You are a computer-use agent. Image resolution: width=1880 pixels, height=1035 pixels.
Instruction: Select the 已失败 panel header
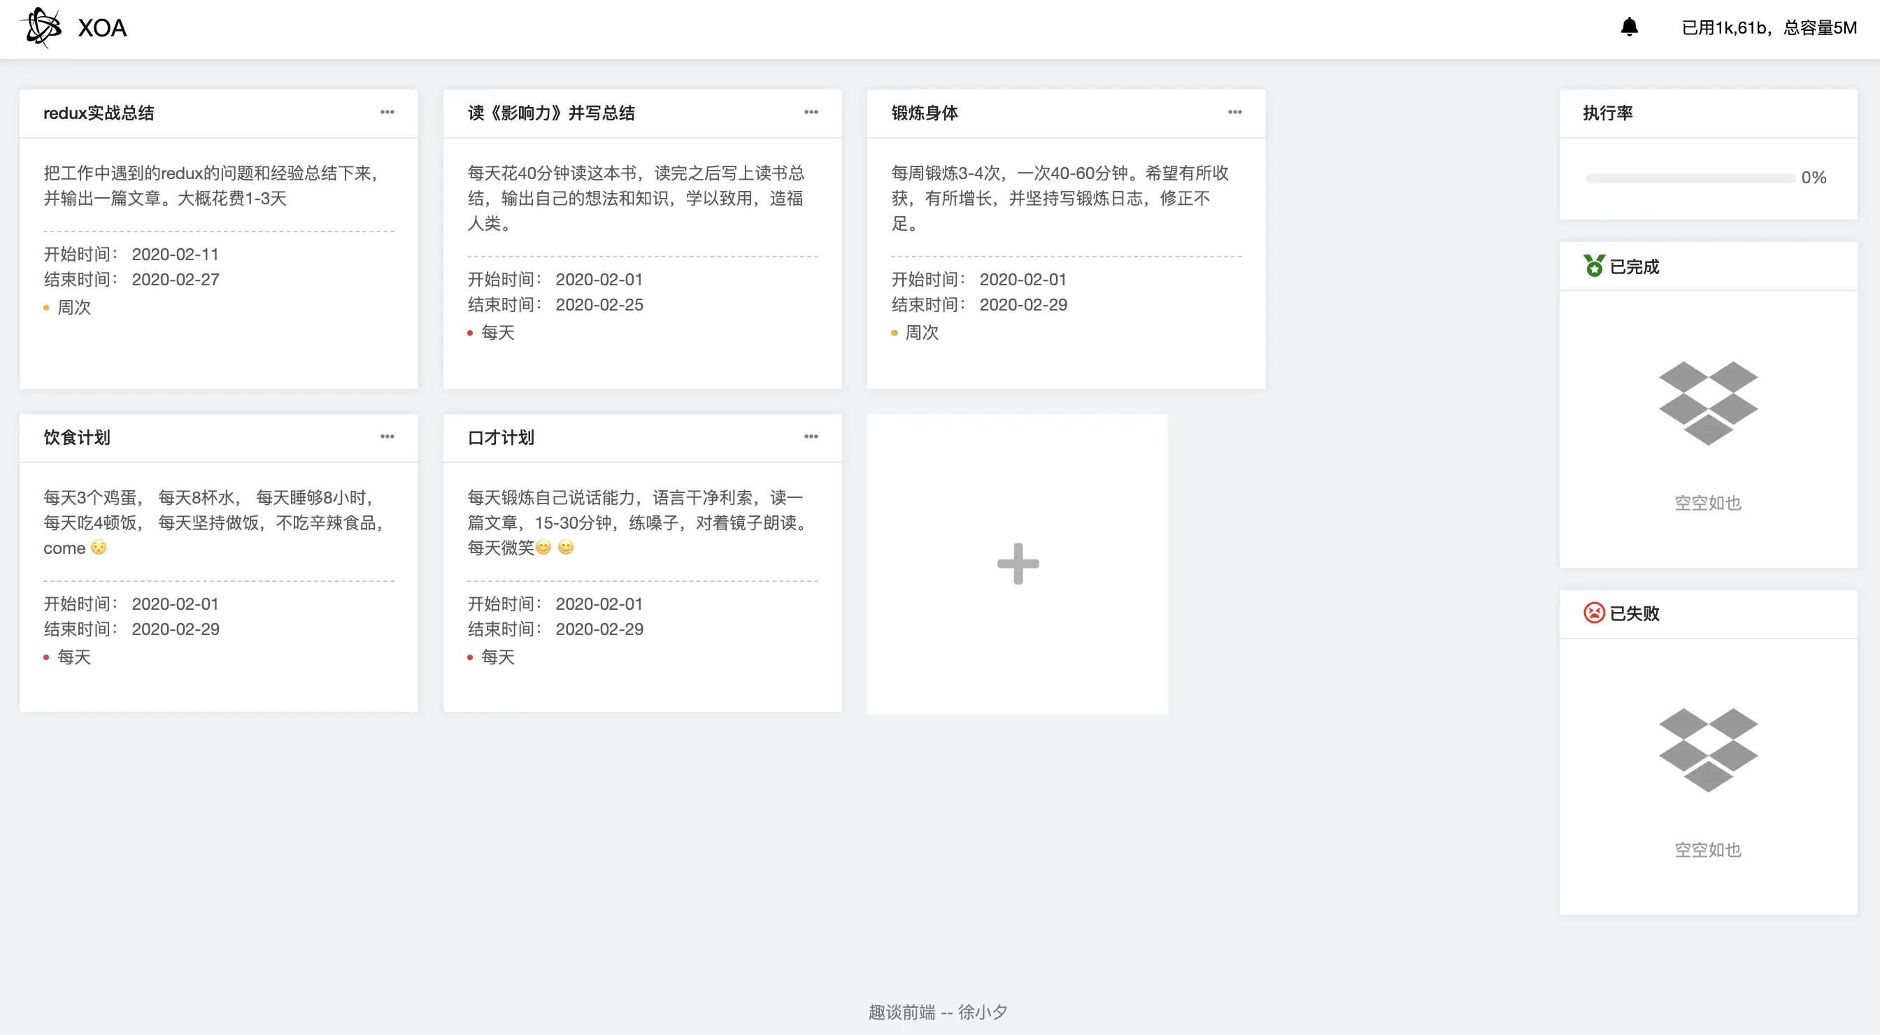1635,613
